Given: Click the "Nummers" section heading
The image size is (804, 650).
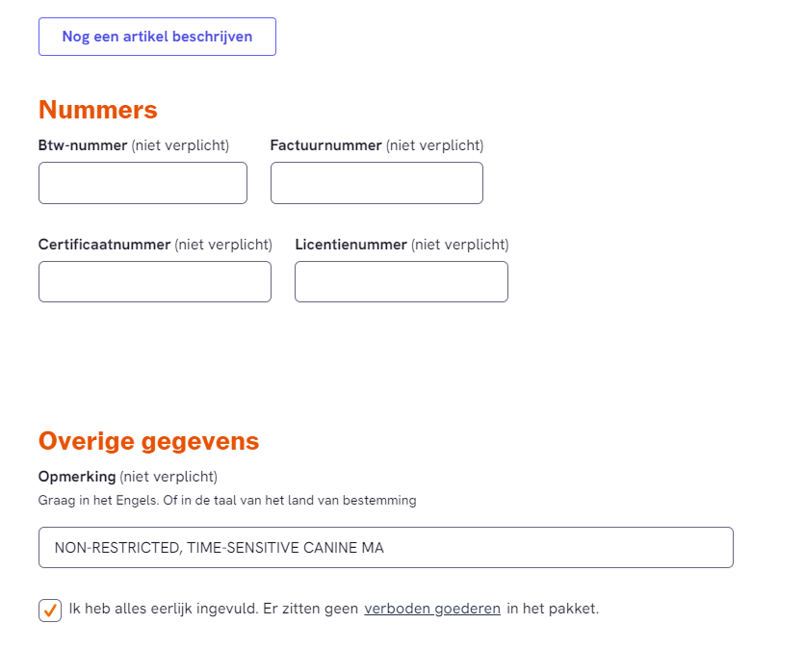Looking at the screenshot, I should pyautogui.click(x=98, y=110).
